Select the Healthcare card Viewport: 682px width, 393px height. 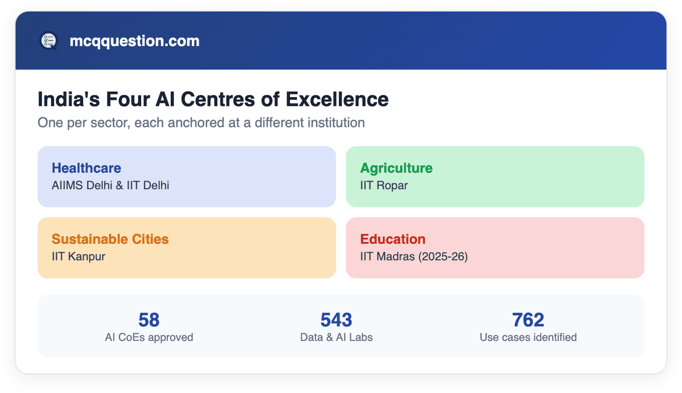tap(186, 177)
